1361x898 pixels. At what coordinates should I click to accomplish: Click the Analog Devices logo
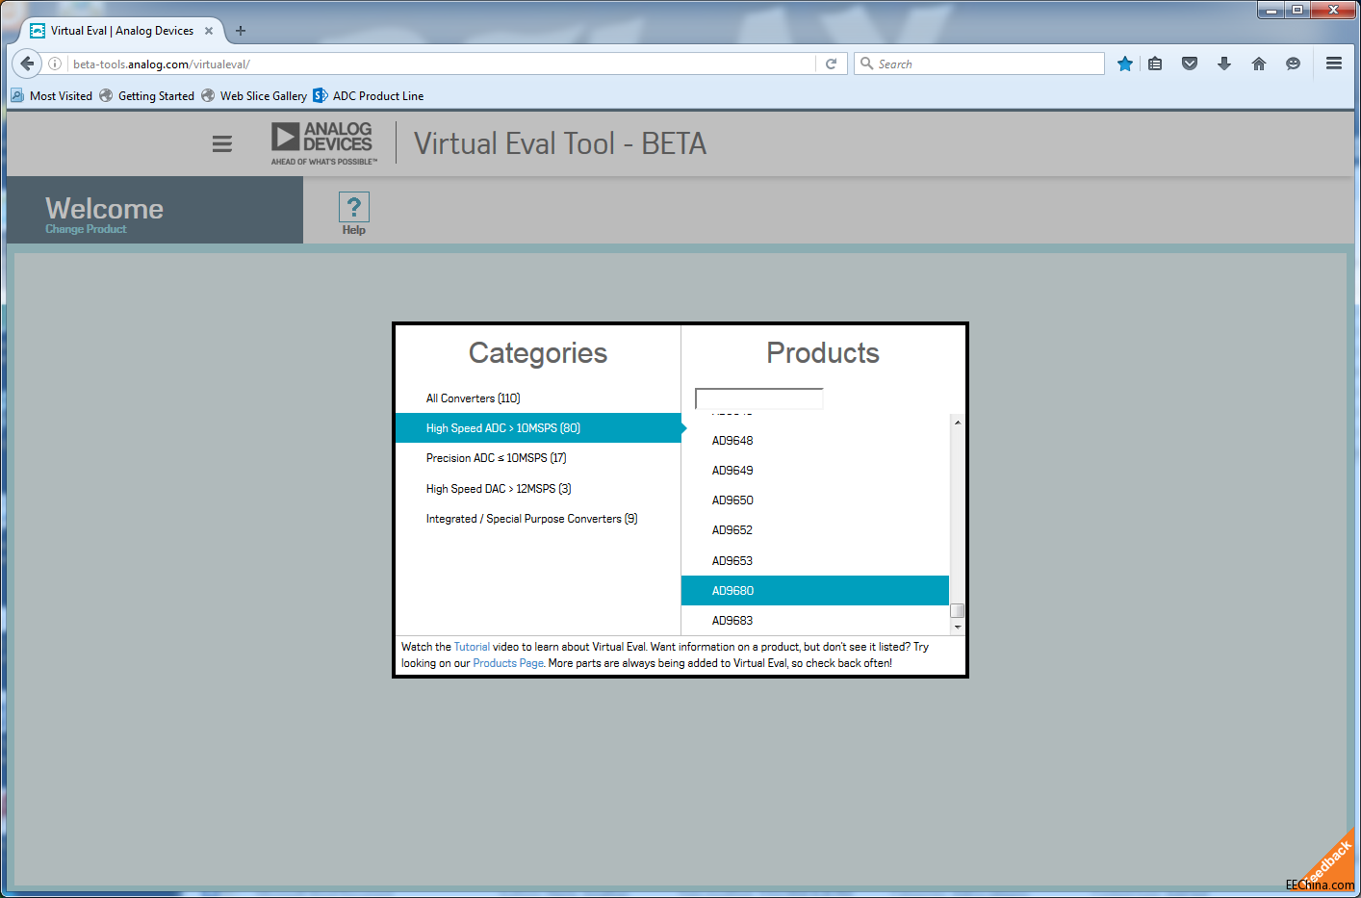(x=323, y=143)
